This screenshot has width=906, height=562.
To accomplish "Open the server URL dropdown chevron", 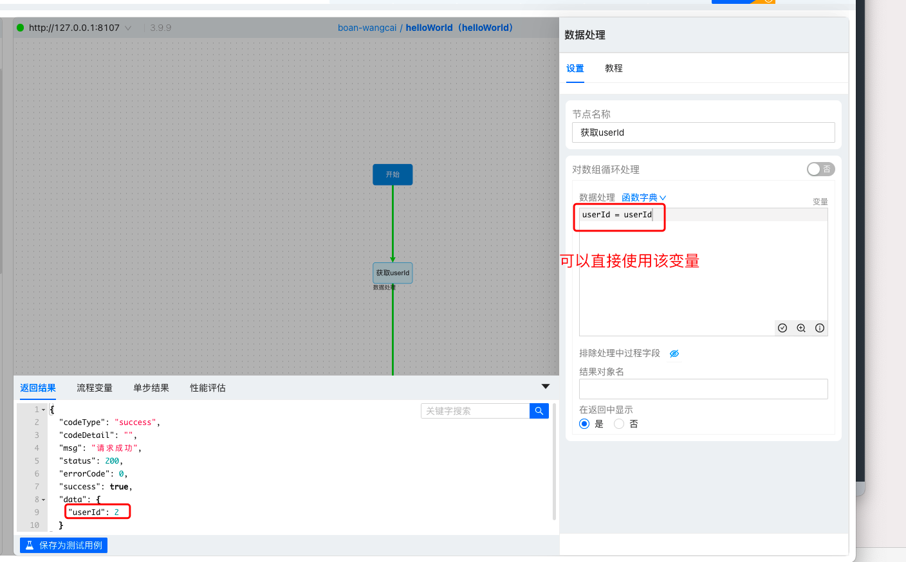I will point(128,28).
